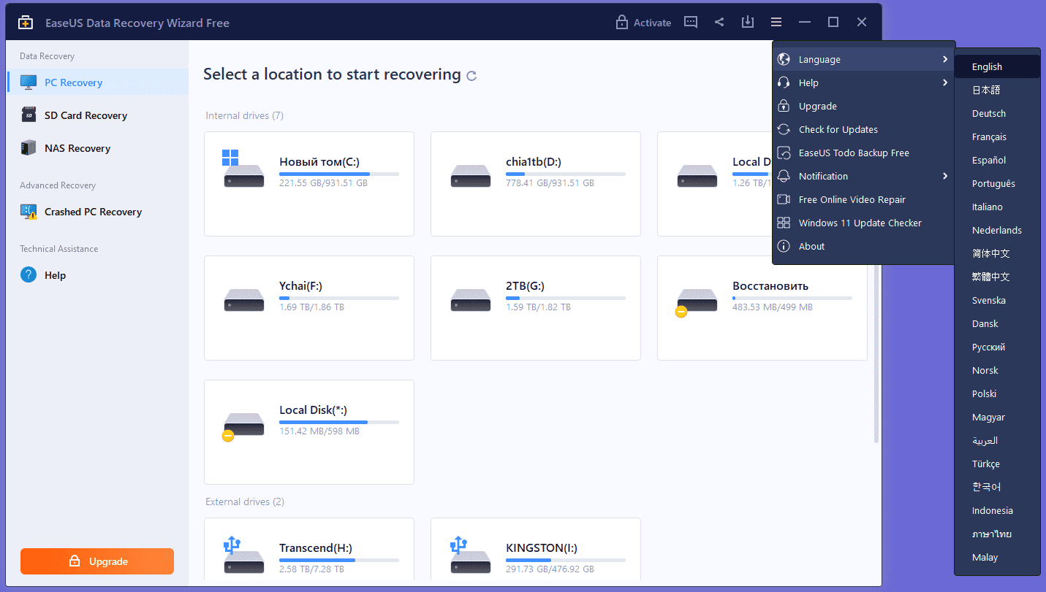Expand the Help submenu arrow in menu
Screen dimensions: 1046x592
tap(945, 82)
